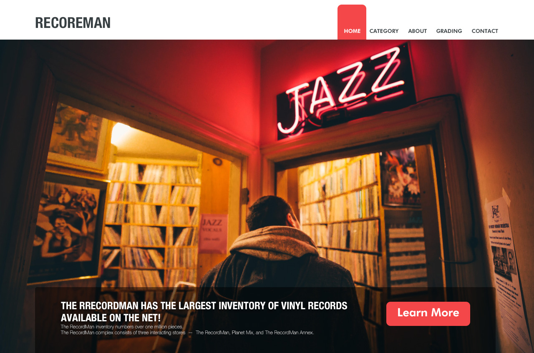Open the ABOUT page link

point(417,31)
